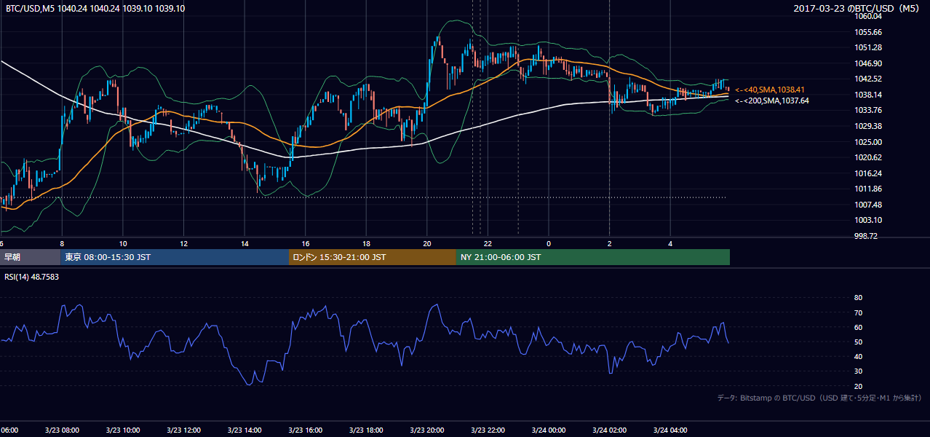Viewport: 930px width, 437px height.
Task: Click the 3/23 10:00 date label
Action: point(122,430)
